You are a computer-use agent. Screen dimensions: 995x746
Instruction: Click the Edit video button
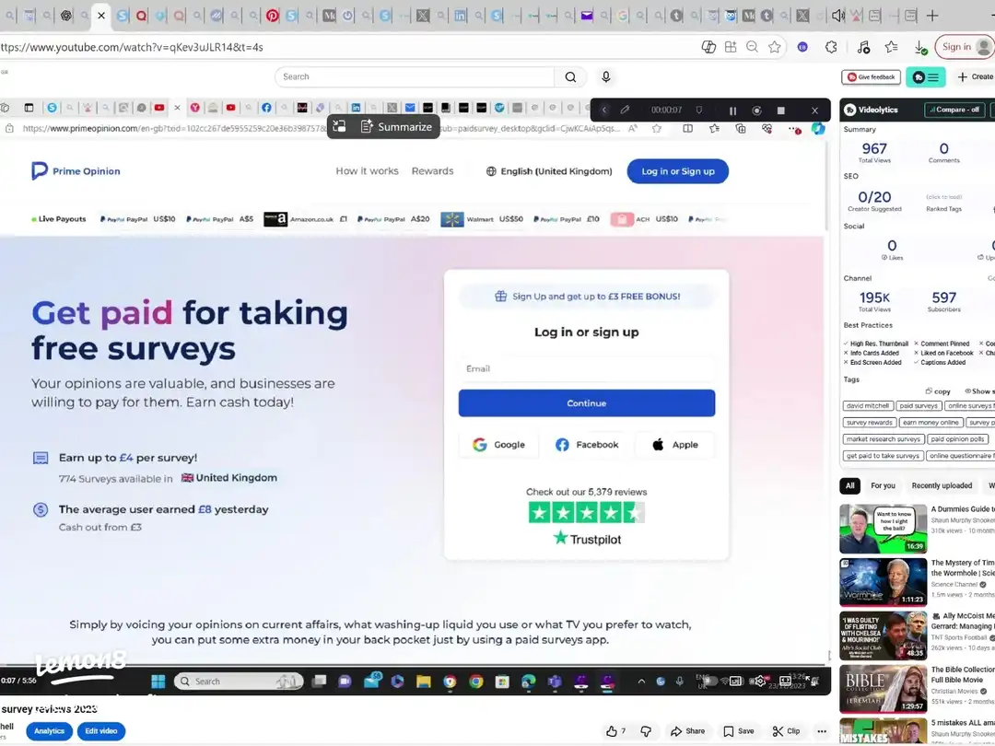(x=101, y=730)
